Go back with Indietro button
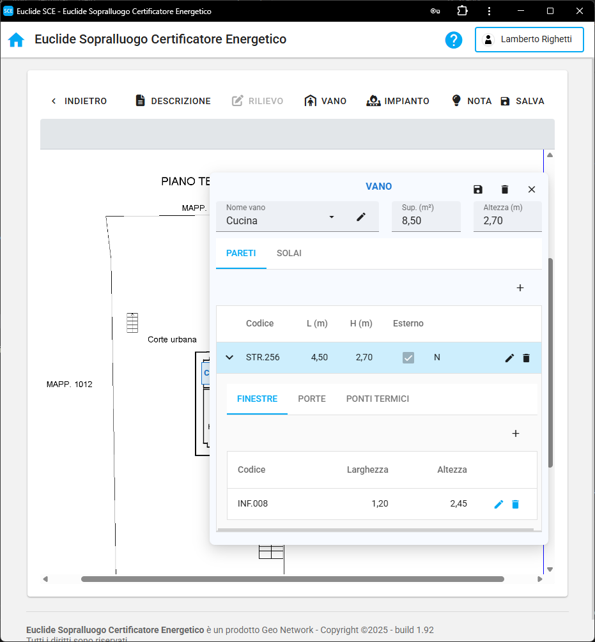The height and width of the screenshot is (642, 595). click(x=79, y=101)
